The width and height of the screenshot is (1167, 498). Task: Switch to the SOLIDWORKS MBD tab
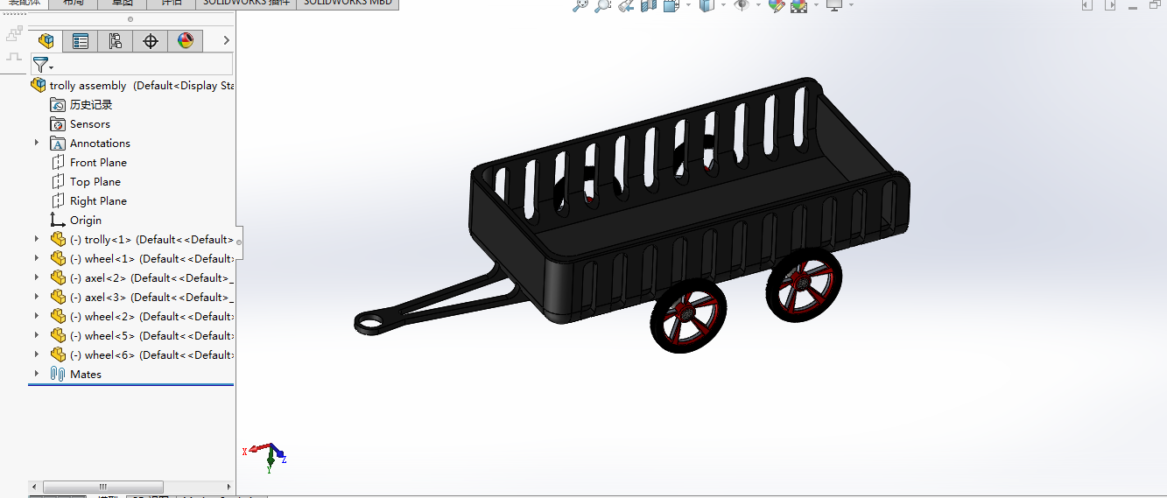click(348, 4)
